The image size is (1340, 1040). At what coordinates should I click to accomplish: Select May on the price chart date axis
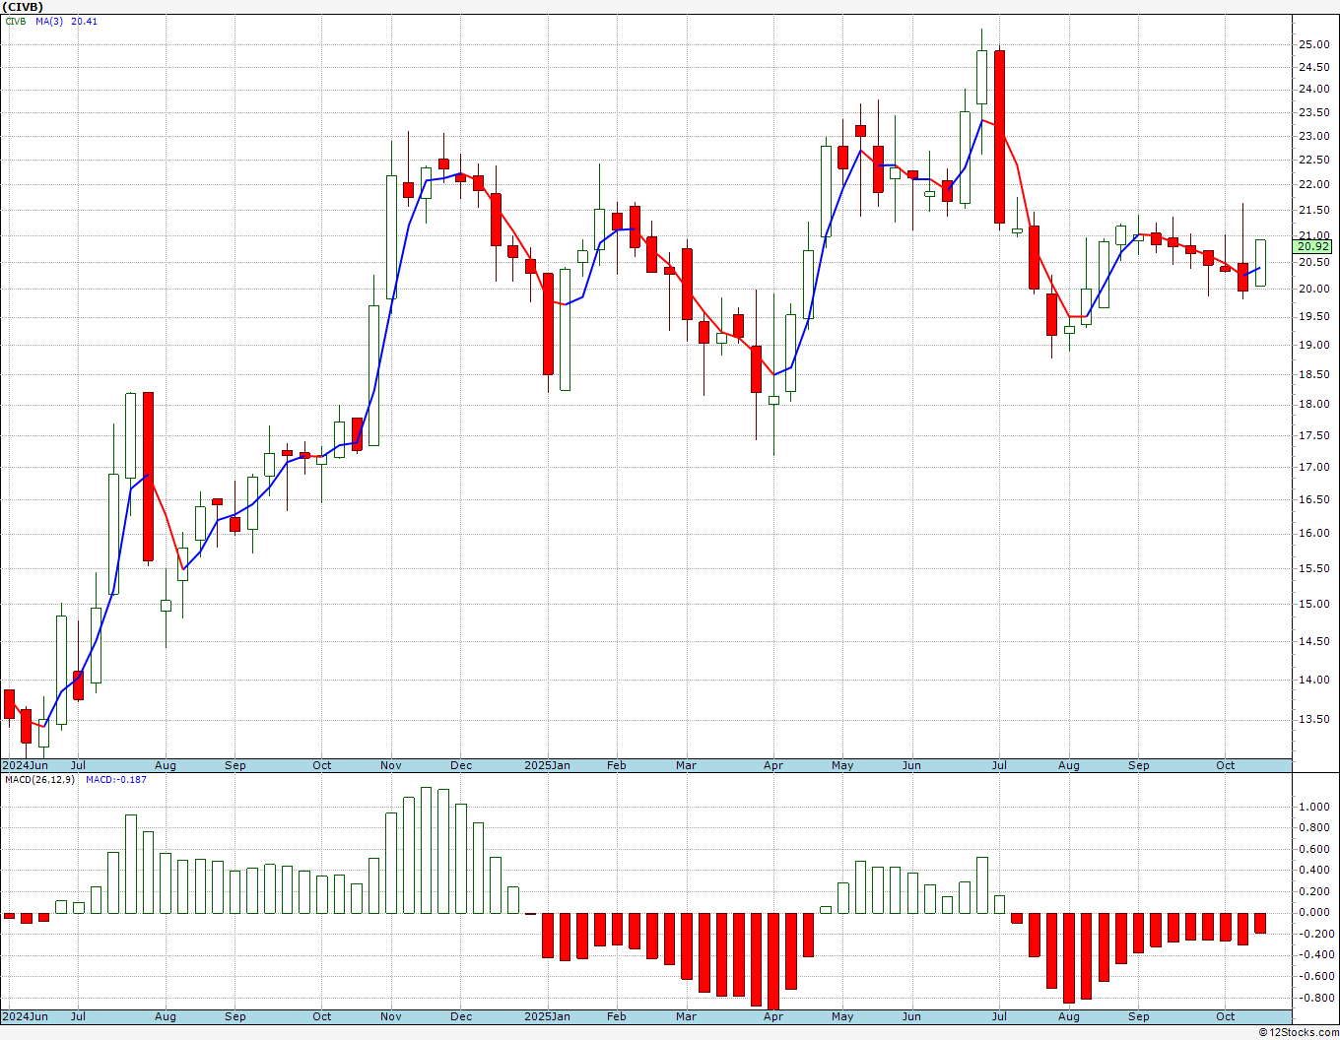point(842,765)
